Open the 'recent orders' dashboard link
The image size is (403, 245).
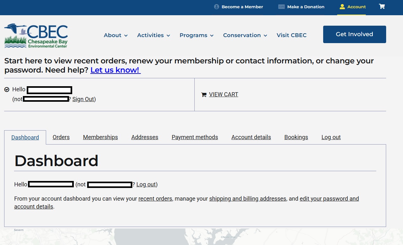point(155,199)
